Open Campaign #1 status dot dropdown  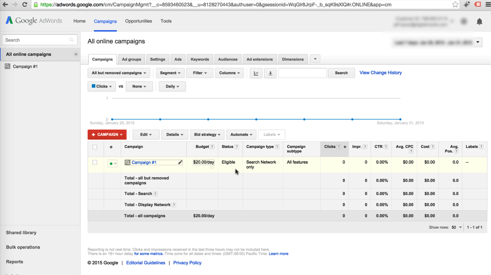(112, 163)
